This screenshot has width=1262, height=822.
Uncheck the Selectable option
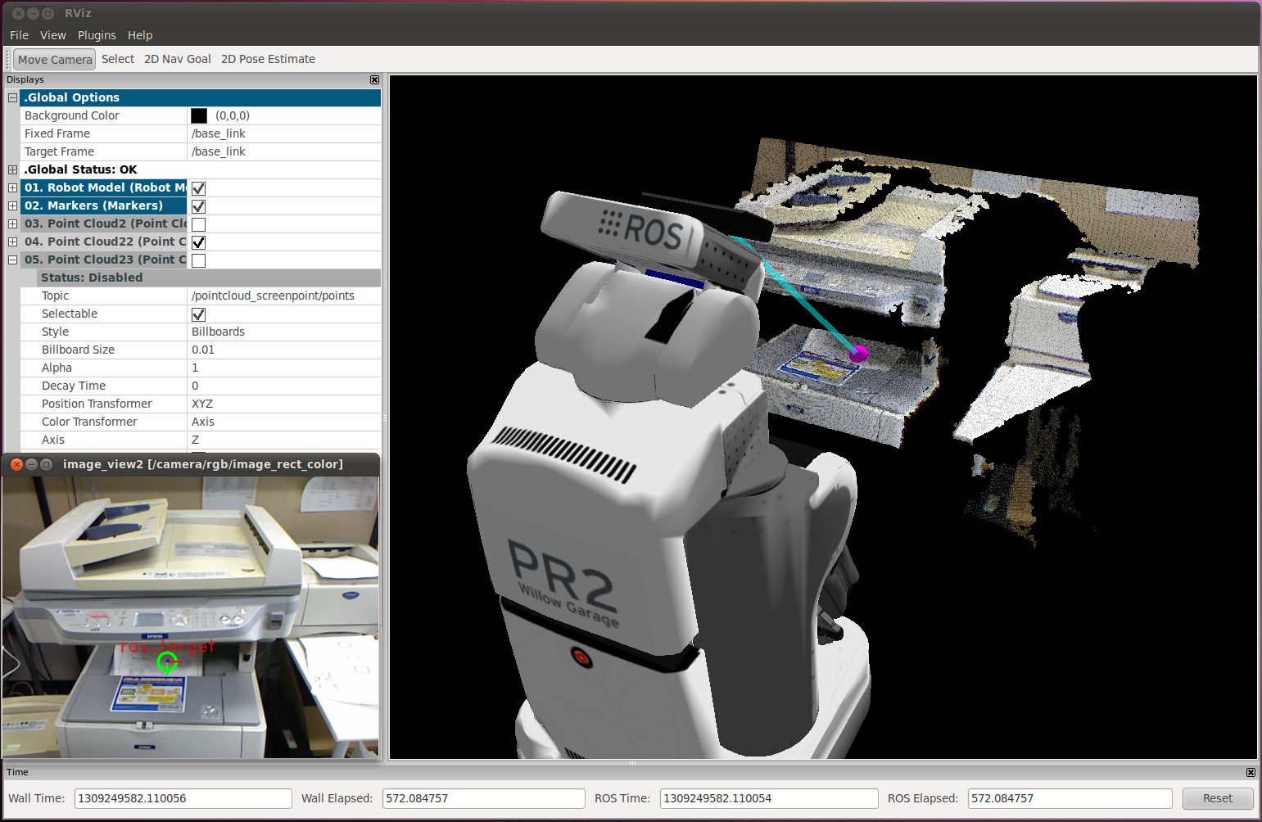(198, 314)
